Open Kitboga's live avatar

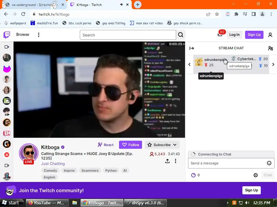[x=29, y=153]
